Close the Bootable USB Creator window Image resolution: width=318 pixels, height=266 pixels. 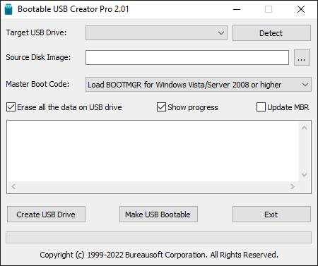coord(301,9)
